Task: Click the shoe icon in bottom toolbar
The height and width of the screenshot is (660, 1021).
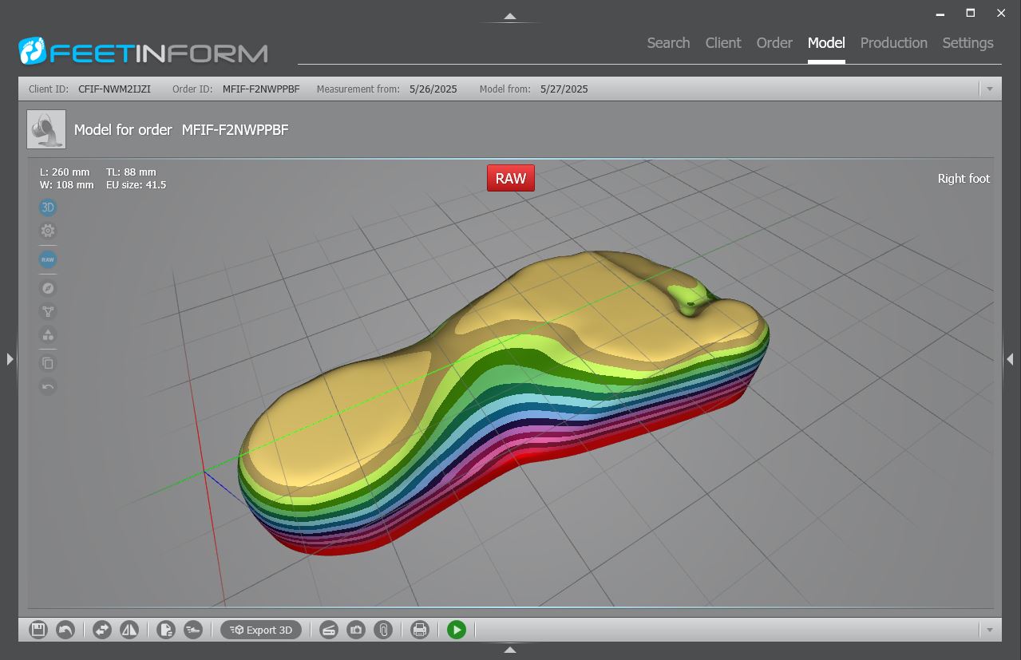Action: click(x=193, y=630)
